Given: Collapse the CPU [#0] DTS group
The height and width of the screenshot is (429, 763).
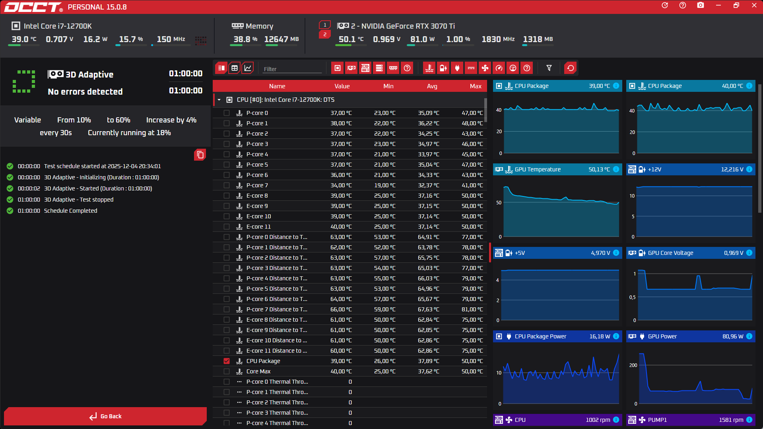Looking at the screenshot, I should coord(219,100).
